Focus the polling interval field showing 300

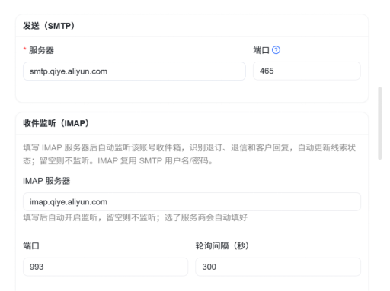[278, 267]
